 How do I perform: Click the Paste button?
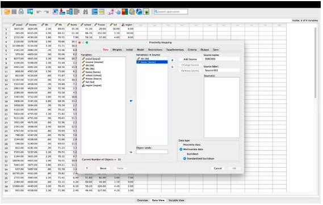pyautogui.click(x=120, y=168)
